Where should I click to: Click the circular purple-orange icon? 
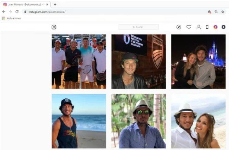tap(215, 27)
